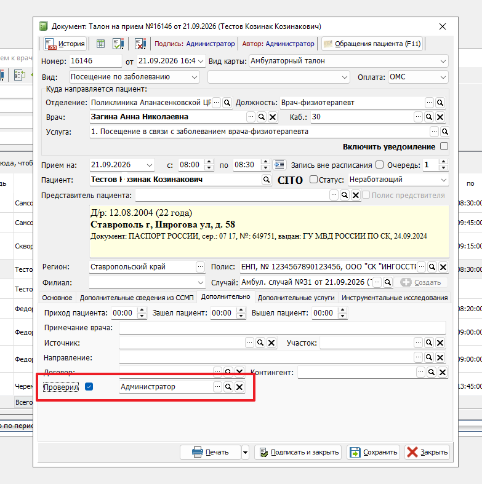Open the Дополнительные услуги tab
The image size is (482, 484).
tap(296, 298)
